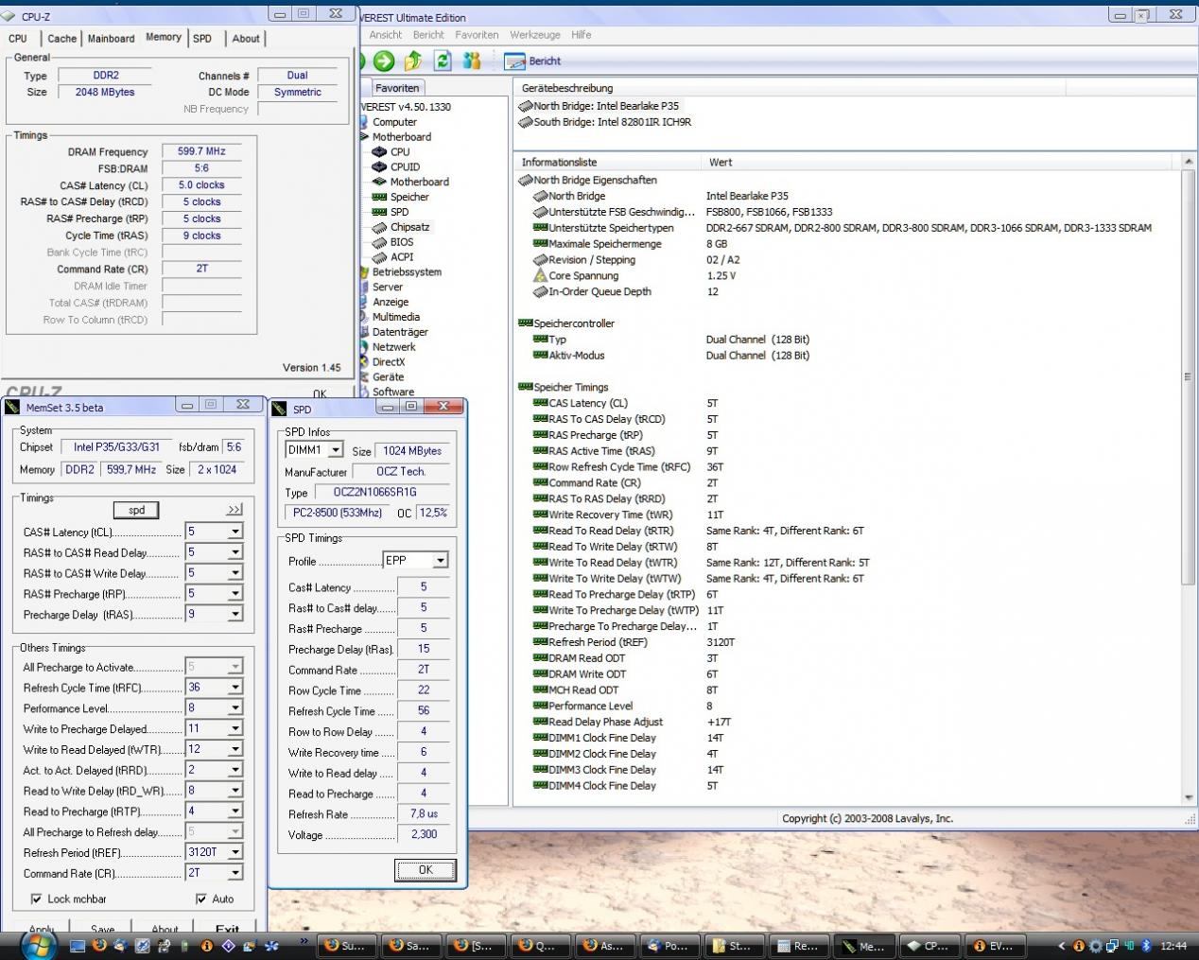The height and width of the screenshot is (960, 1199).
Task: Click OK in the SPD window
Action: (426, 870)
